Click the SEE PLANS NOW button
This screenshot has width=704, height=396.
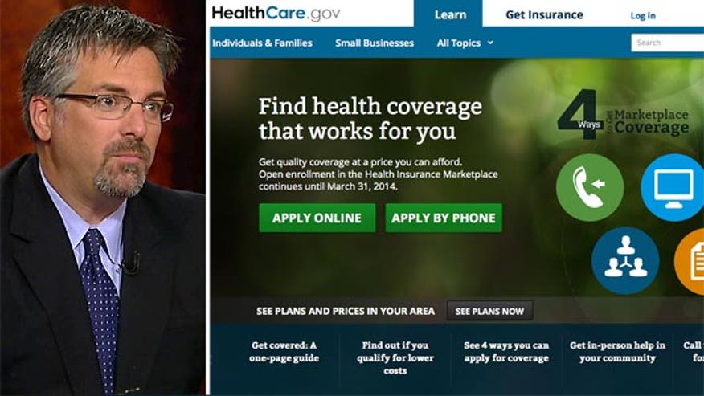[490, 311]
